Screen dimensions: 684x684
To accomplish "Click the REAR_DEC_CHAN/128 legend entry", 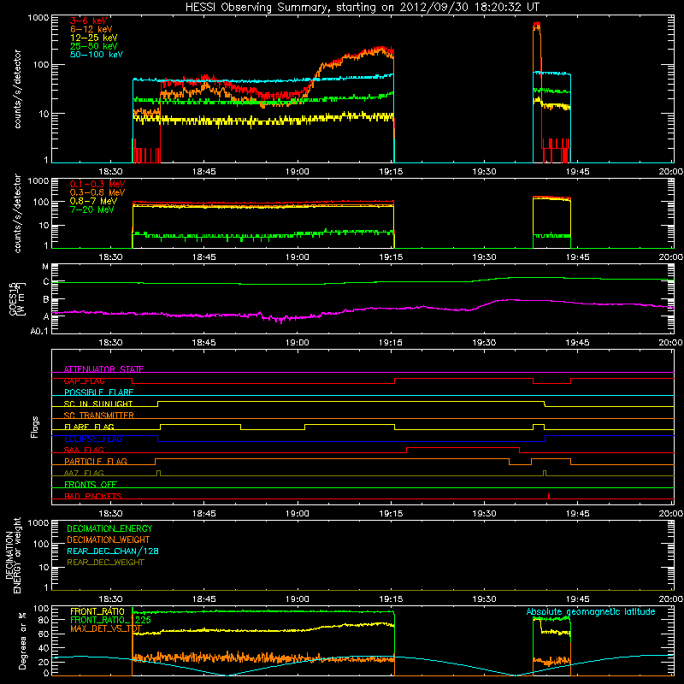I will [x=113, y=551].
